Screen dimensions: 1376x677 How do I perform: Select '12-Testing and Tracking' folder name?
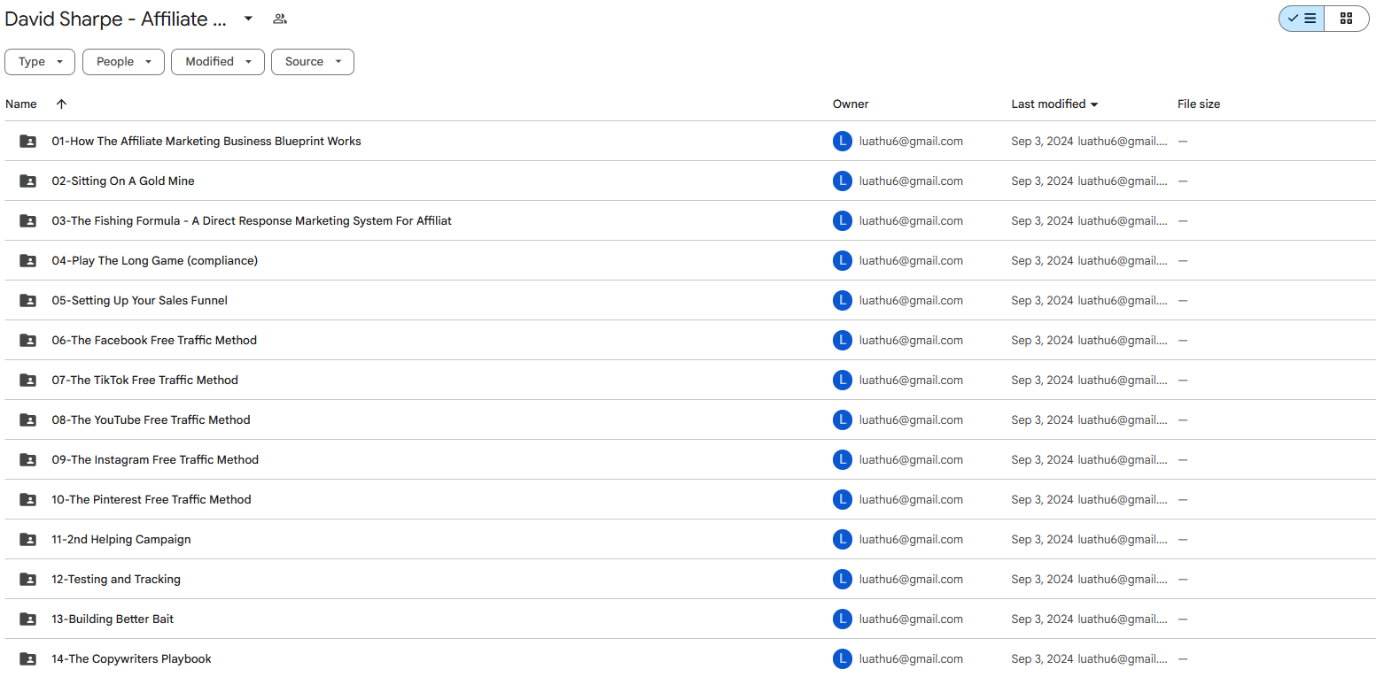pyautogui.click(x=116, y=580)
